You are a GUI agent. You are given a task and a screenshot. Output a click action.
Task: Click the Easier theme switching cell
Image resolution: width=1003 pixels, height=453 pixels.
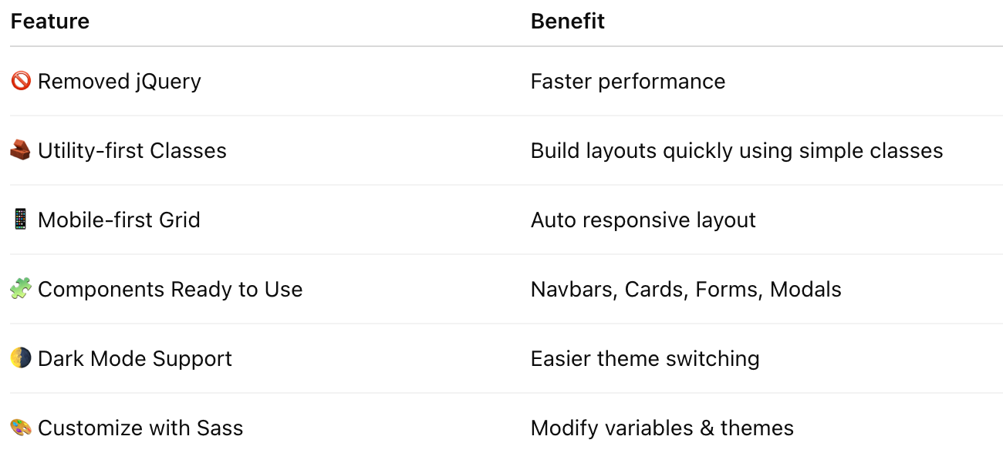[x=645, y=359]
